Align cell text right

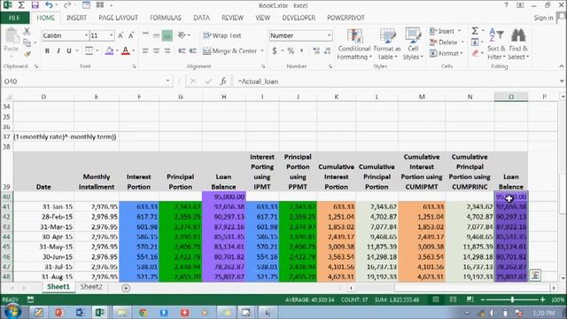167,51
